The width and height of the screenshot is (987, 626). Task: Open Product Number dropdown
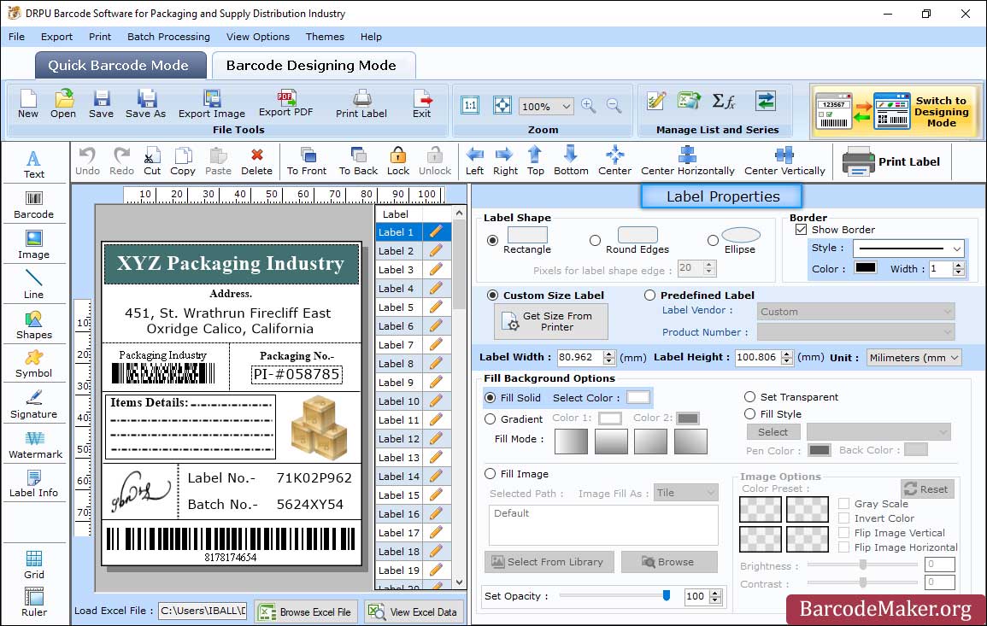[855, 331]
